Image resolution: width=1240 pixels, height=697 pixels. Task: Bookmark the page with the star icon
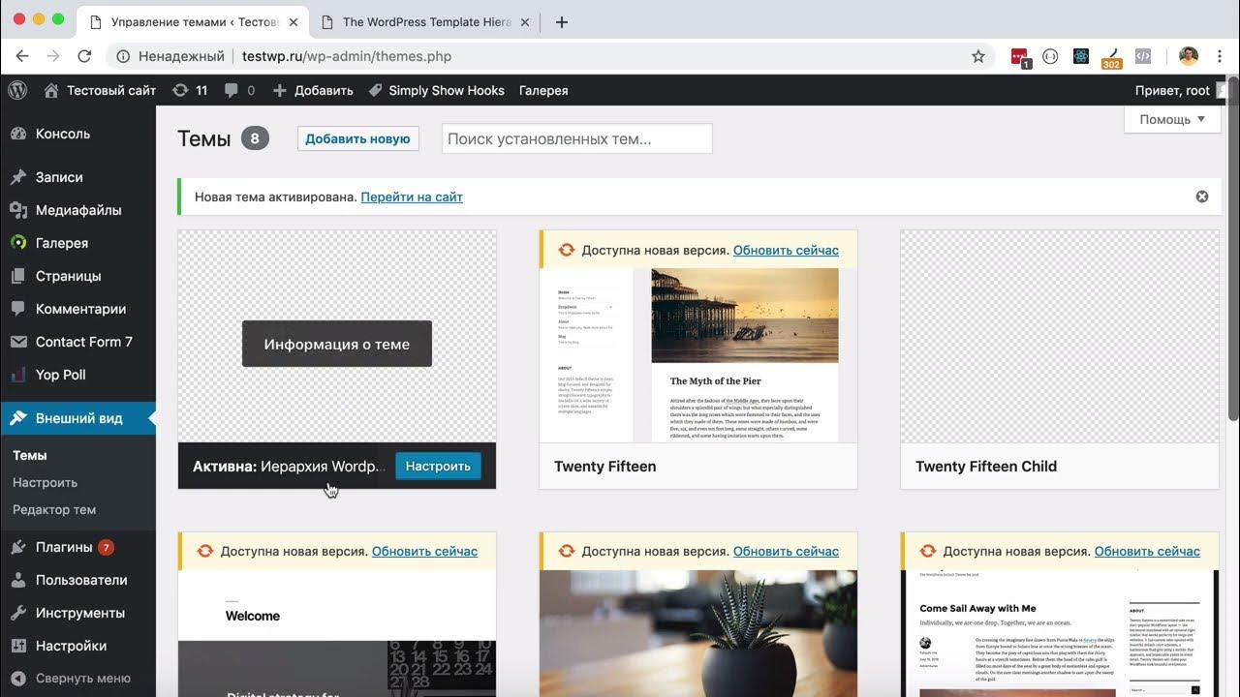coord(978,56)
